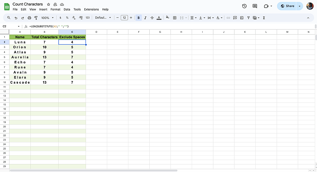Select the cell containing Aurelia
This screenshot has height=172, width=317.
tap(20, 57)
